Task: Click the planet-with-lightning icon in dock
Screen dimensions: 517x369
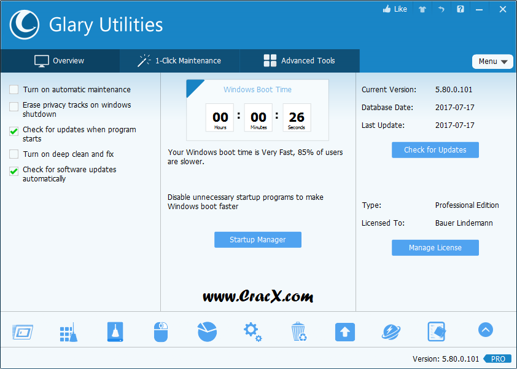Action: [391, 332]
